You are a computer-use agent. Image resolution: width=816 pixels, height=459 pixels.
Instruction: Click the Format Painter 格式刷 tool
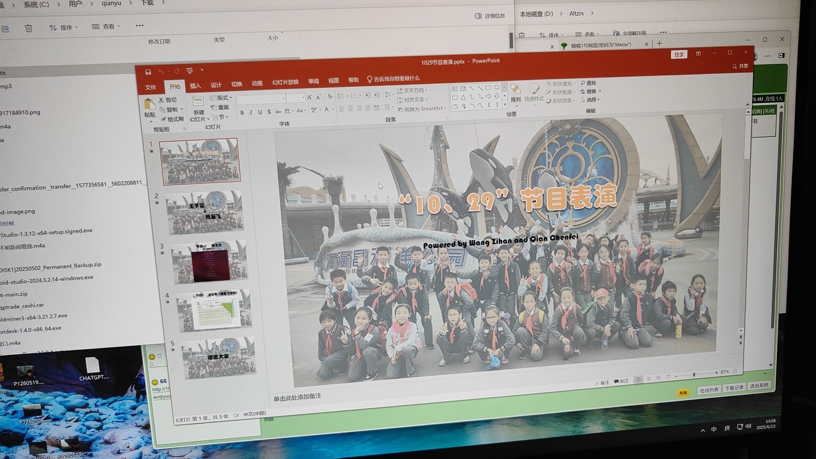click(x=172, y=119)
